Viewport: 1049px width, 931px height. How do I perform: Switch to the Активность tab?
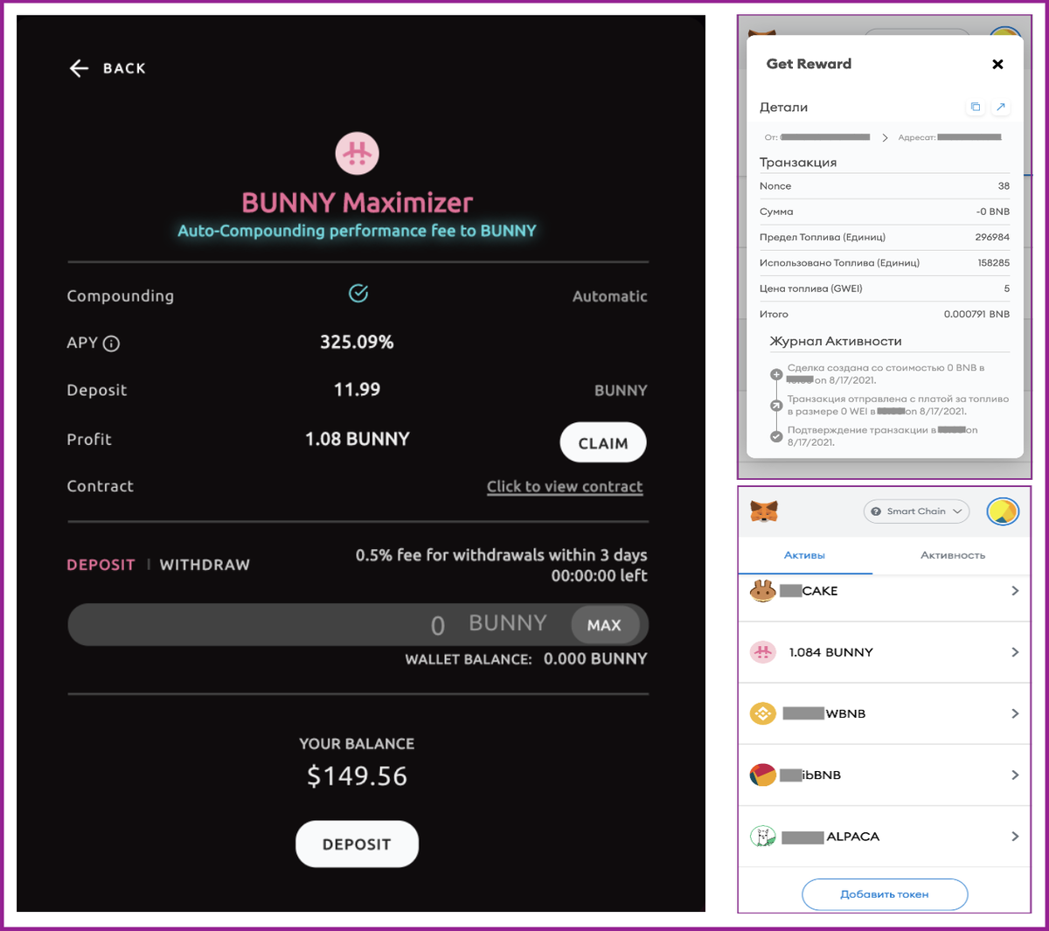(953, 555)
